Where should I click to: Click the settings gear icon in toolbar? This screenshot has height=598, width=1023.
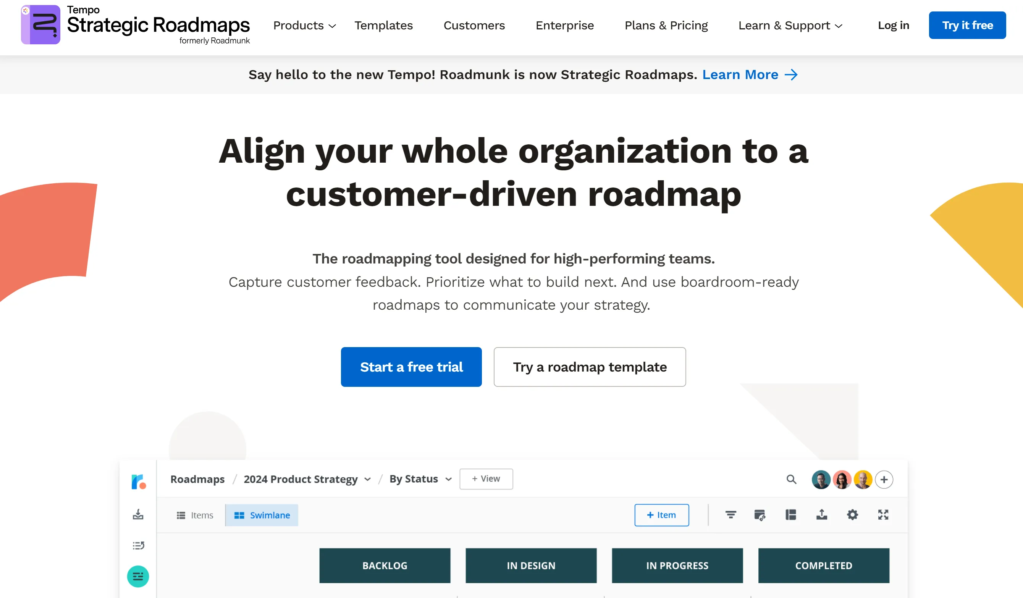(x=852, y=515)
